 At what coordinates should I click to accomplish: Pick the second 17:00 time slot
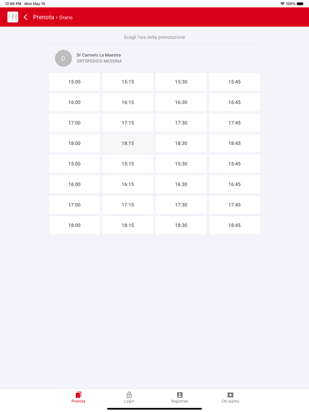click(74, 205)
